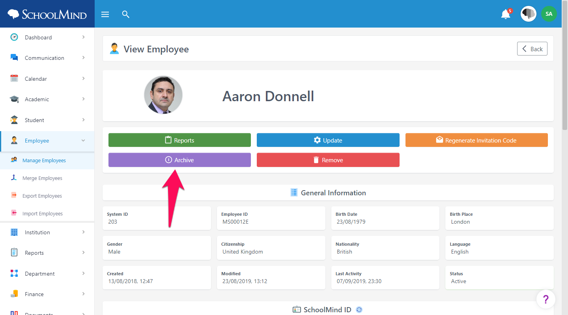This screenshot has height=315, width=568.
Task: Click the Academic graduation cap icon
Action: coord(14,99)
